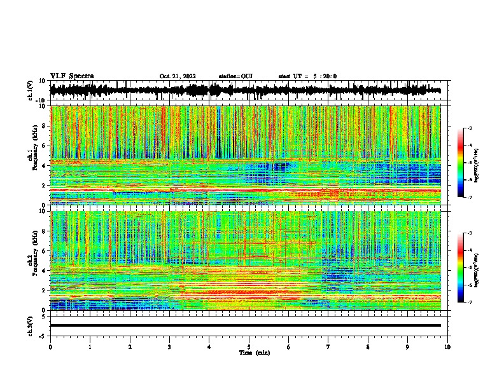The width and height of the screenshot is (504, 389).
Task: Click the "5" time-axis tick label
Action: (x=249, y=347)
